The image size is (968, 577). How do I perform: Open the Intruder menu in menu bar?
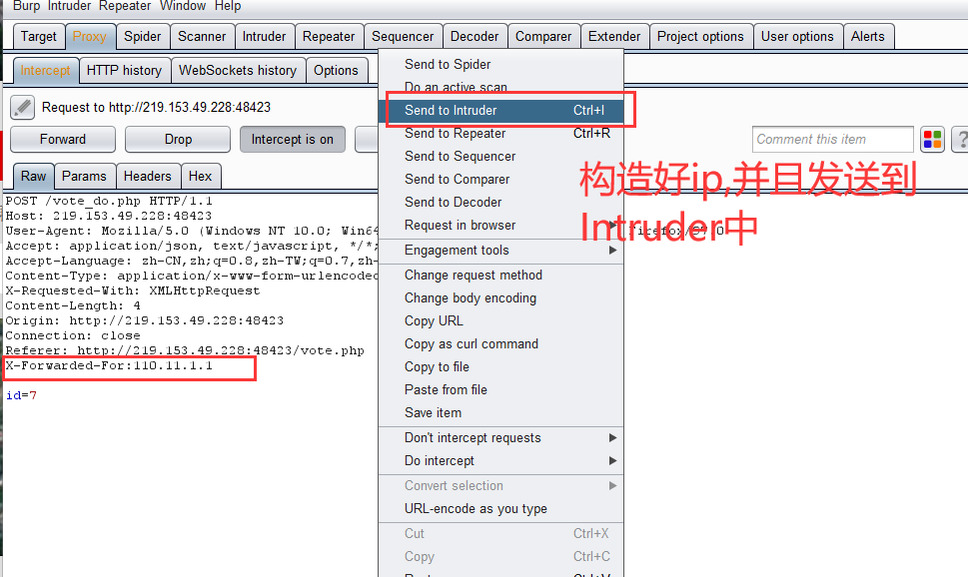point(69,6)
